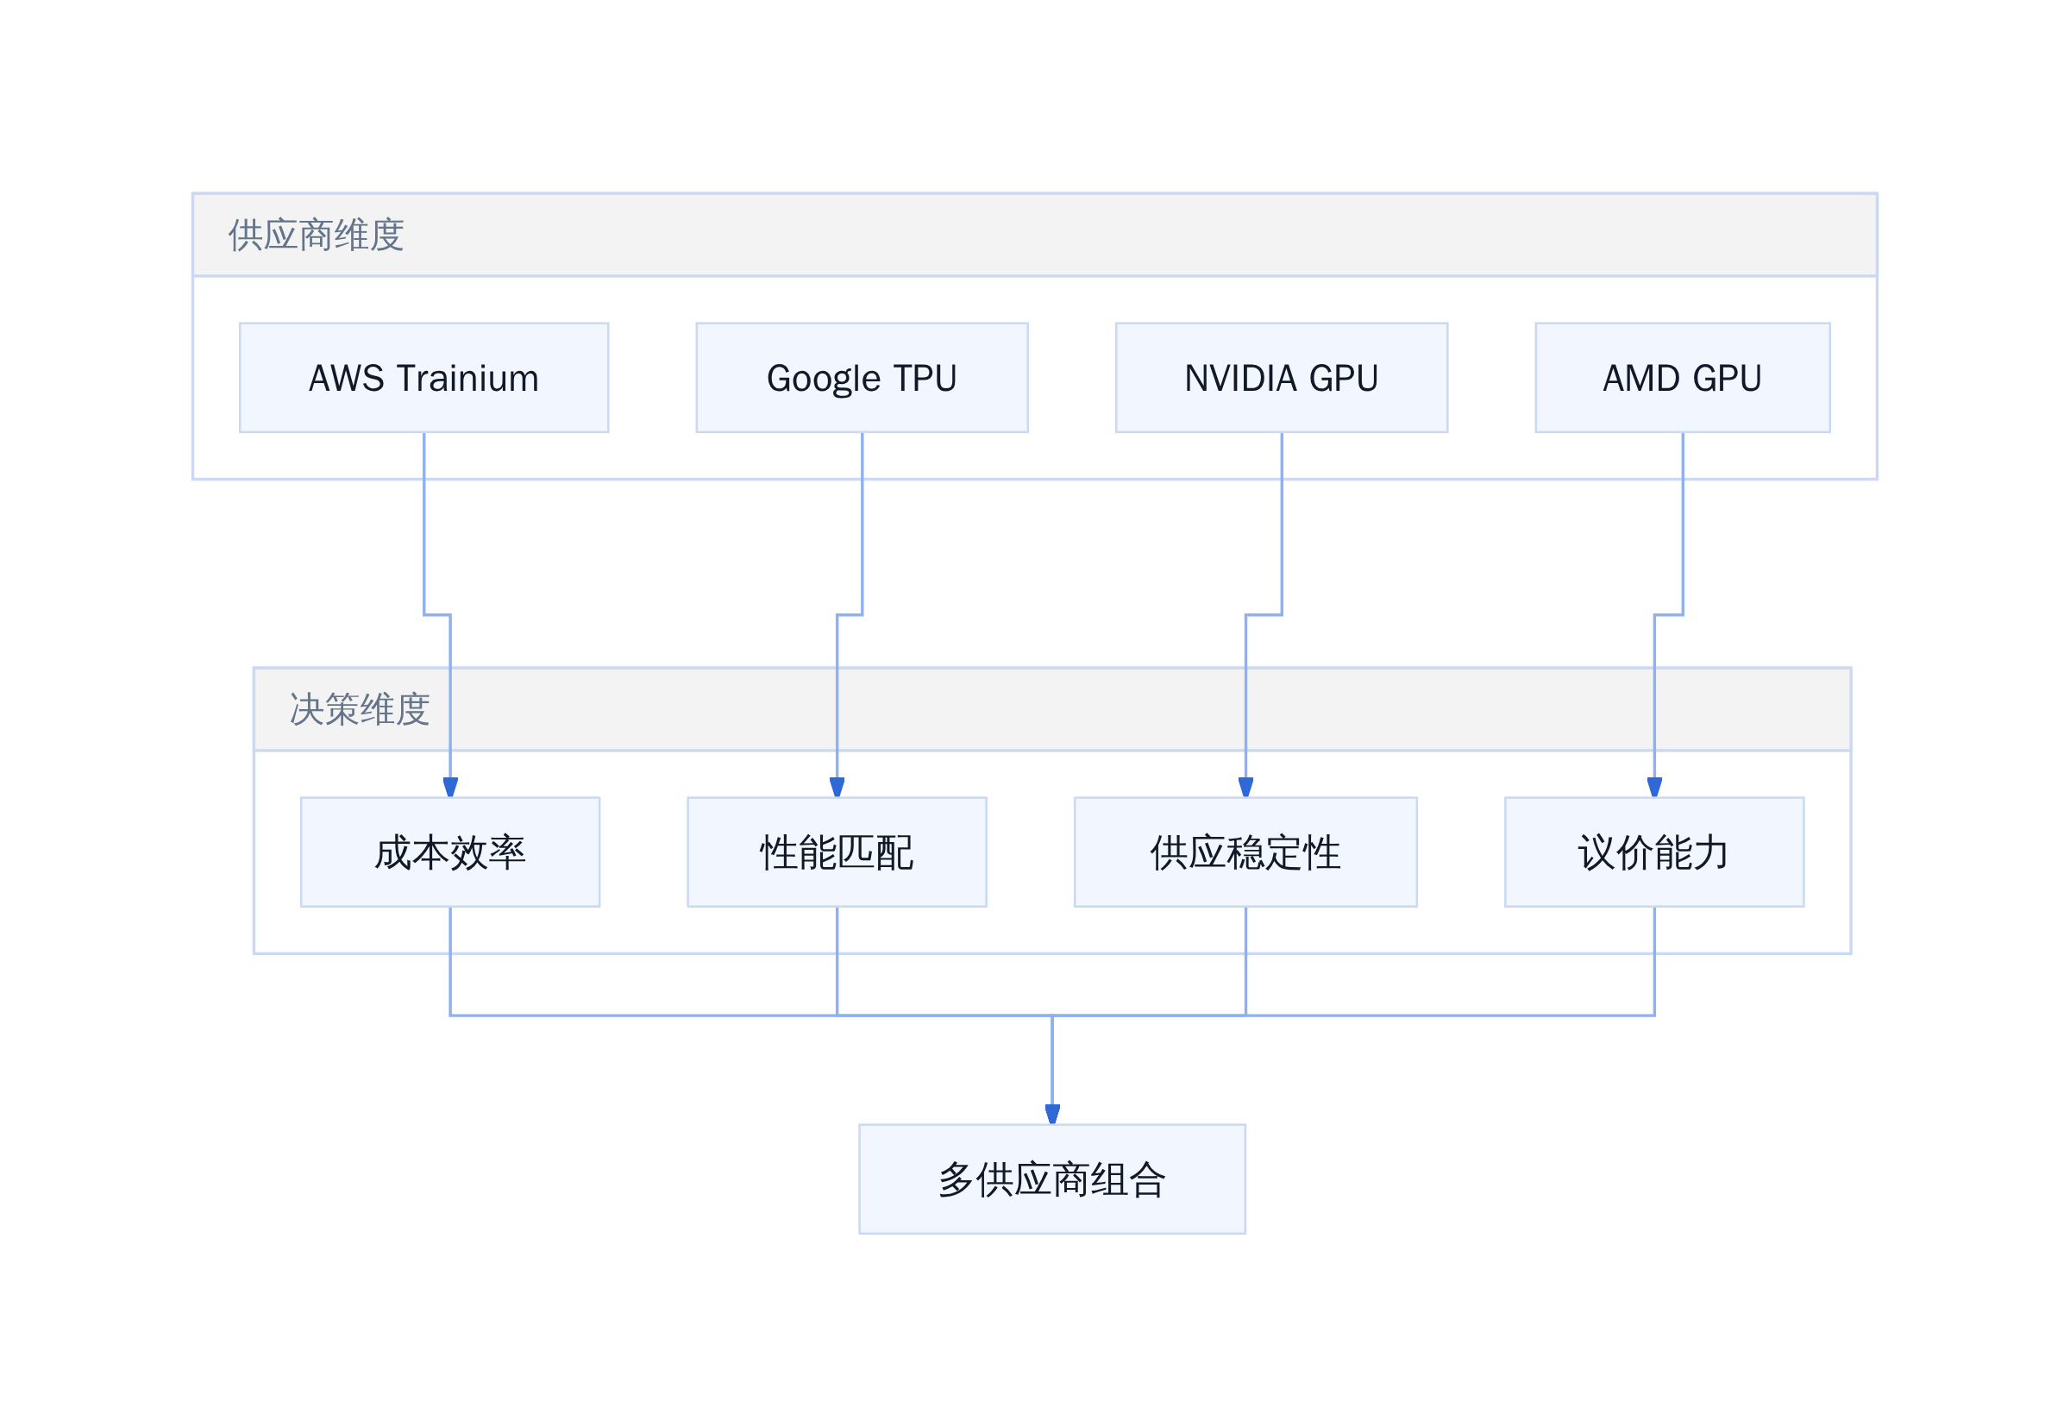
Task: Select the 成本效率 node
Action: (x=449, y=852)
